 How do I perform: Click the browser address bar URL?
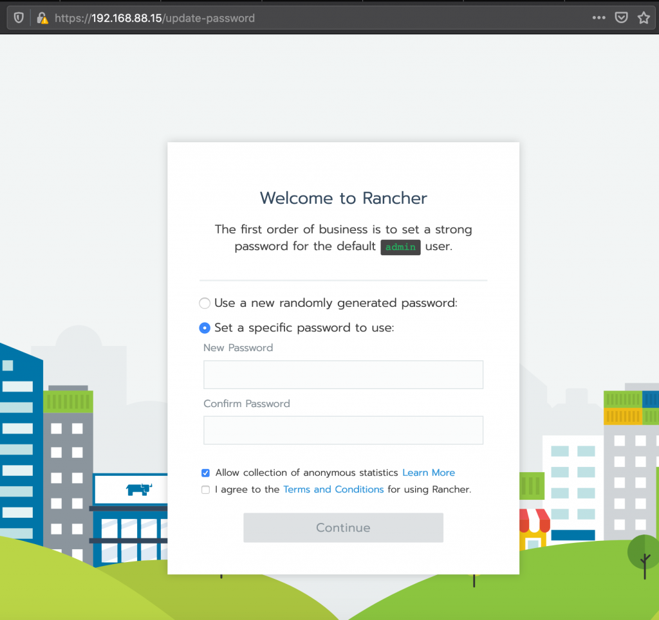pyautogui.click(x=154, y=18)
